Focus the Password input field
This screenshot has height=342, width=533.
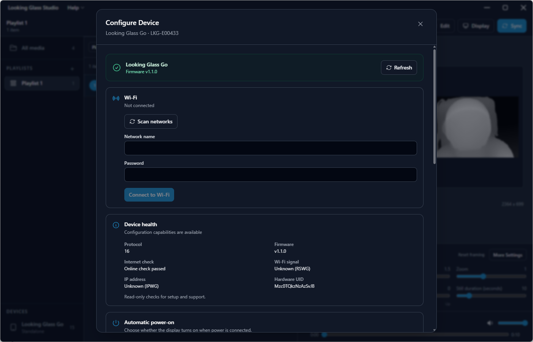click(271, 175)
